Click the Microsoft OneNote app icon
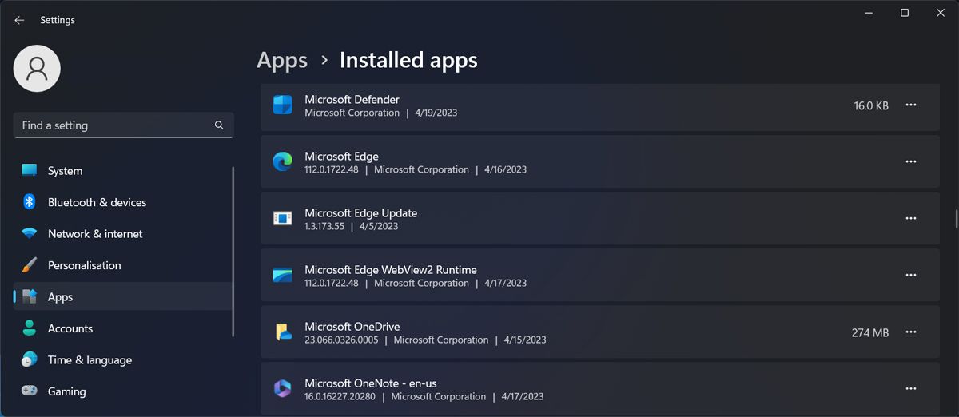 (283, 389)
